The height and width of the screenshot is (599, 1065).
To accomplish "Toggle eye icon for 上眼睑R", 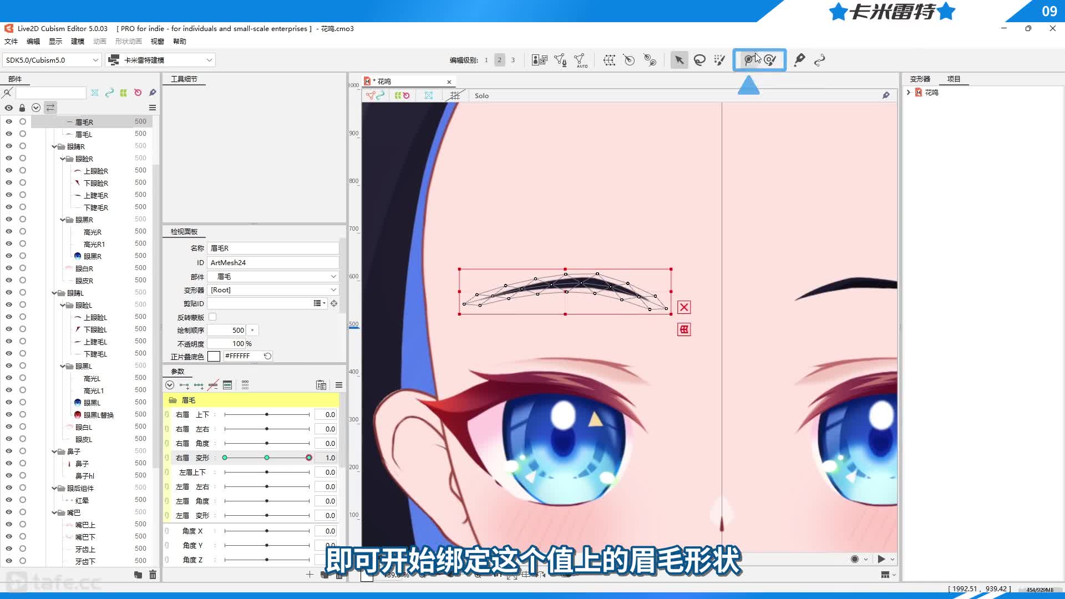I will pos(9,170).
